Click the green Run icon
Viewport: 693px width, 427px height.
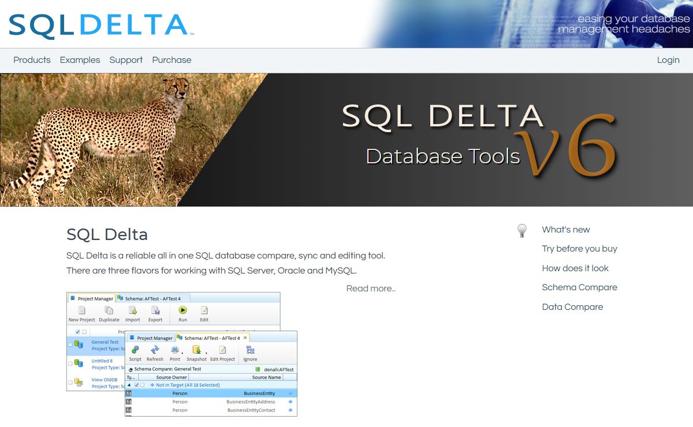(x=182, y=310)
